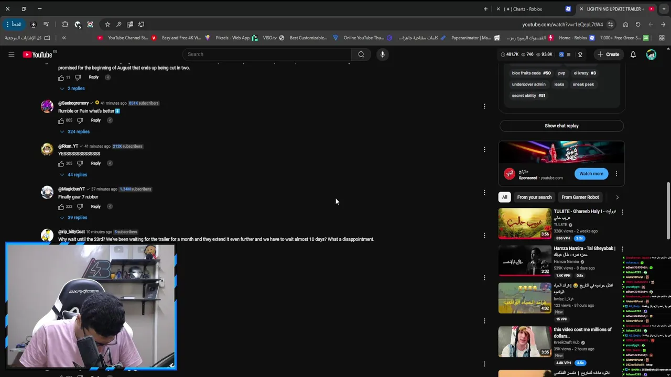Reply to MagicbusYT comment
671x377 pixels.
click(x=95, y=207)
